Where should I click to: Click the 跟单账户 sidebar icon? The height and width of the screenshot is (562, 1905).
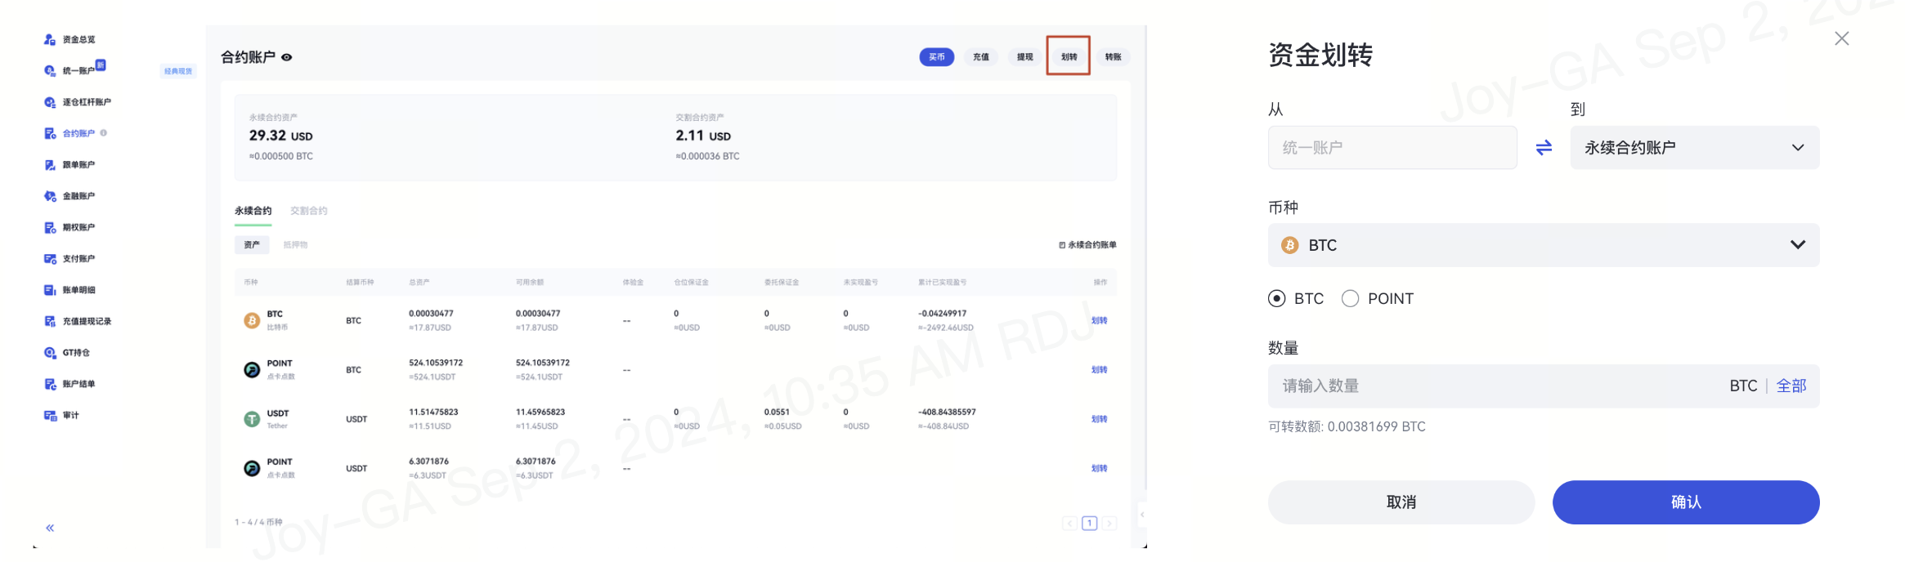pos(50,165)
